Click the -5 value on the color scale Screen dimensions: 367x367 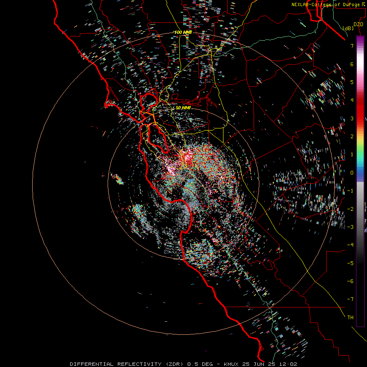click(350, 263)
